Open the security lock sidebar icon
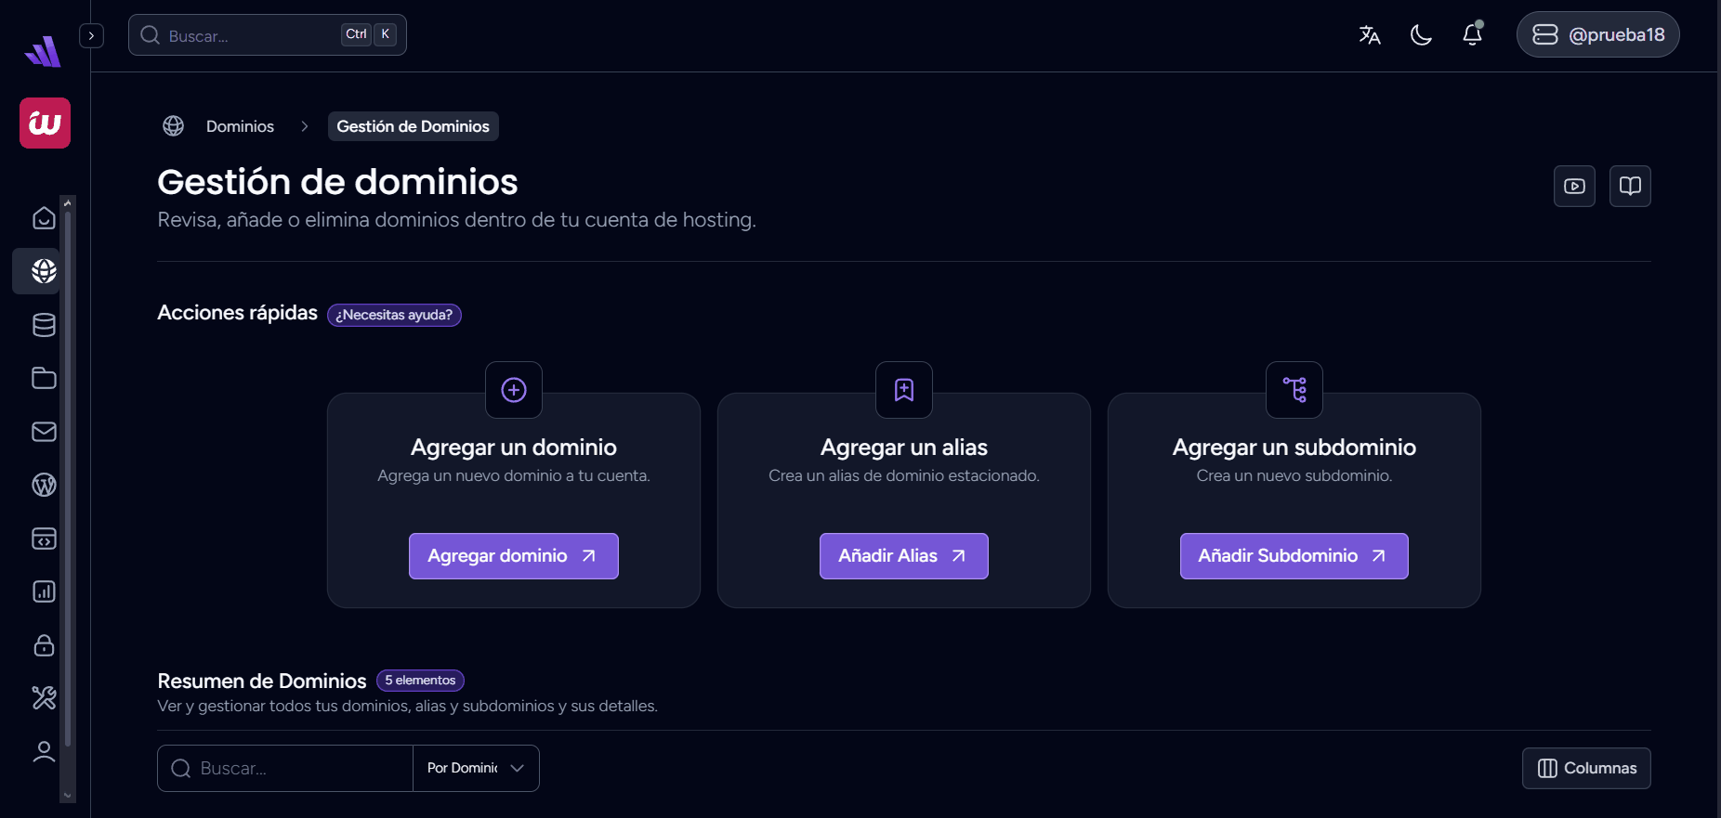The height and width of the screenshot is (818, 1721). click(x=44, y=645)
